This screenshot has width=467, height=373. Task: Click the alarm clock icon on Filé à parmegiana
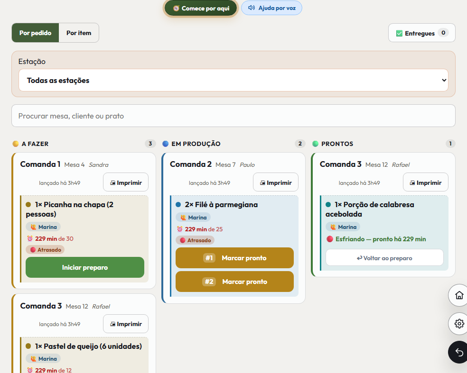coord(179,229)
